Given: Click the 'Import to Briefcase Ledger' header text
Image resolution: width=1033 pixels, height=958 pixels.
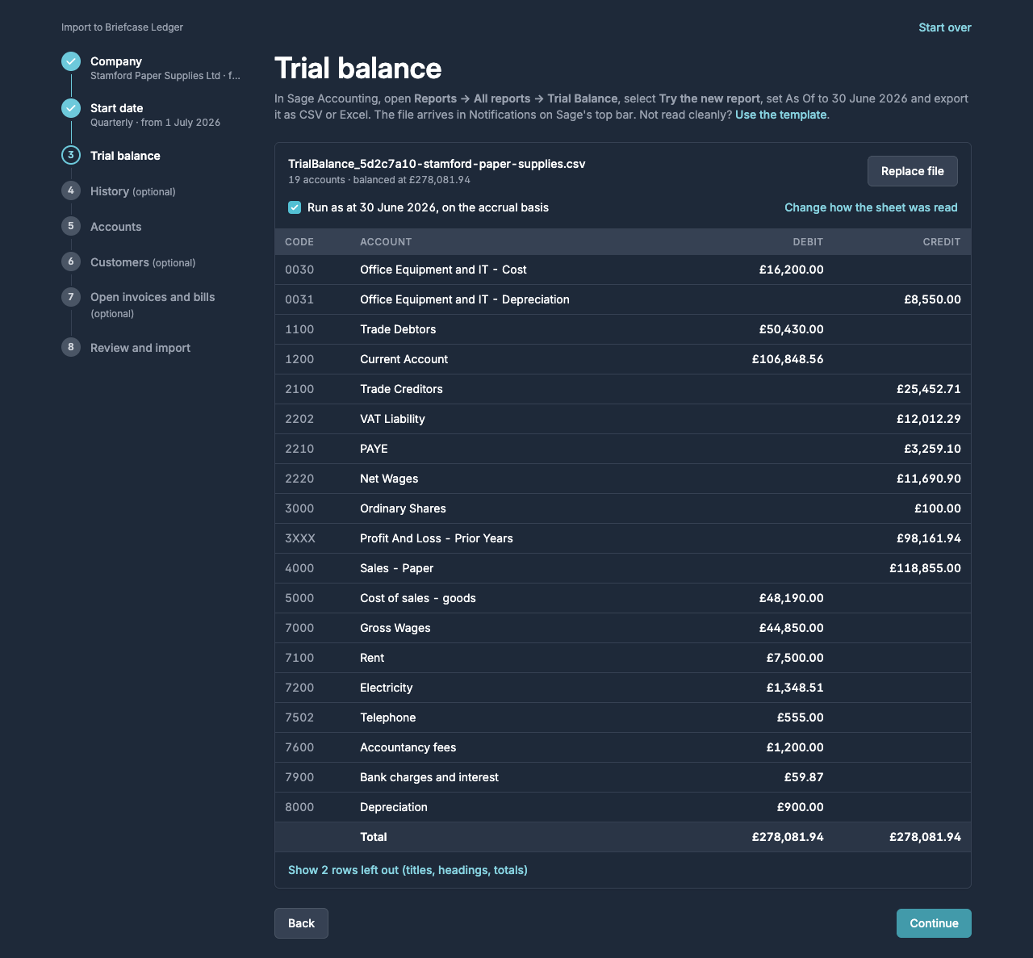Looking at the screenshot, I should pyautogui.click(x=122, y=27).
